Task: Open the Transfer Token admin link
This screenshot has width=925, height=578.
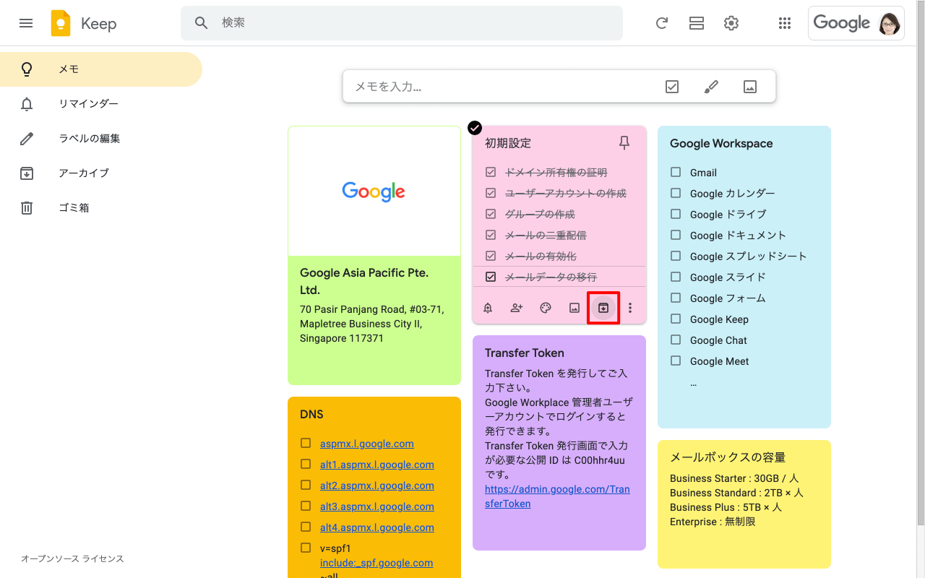Action: (x=557, y=496)
